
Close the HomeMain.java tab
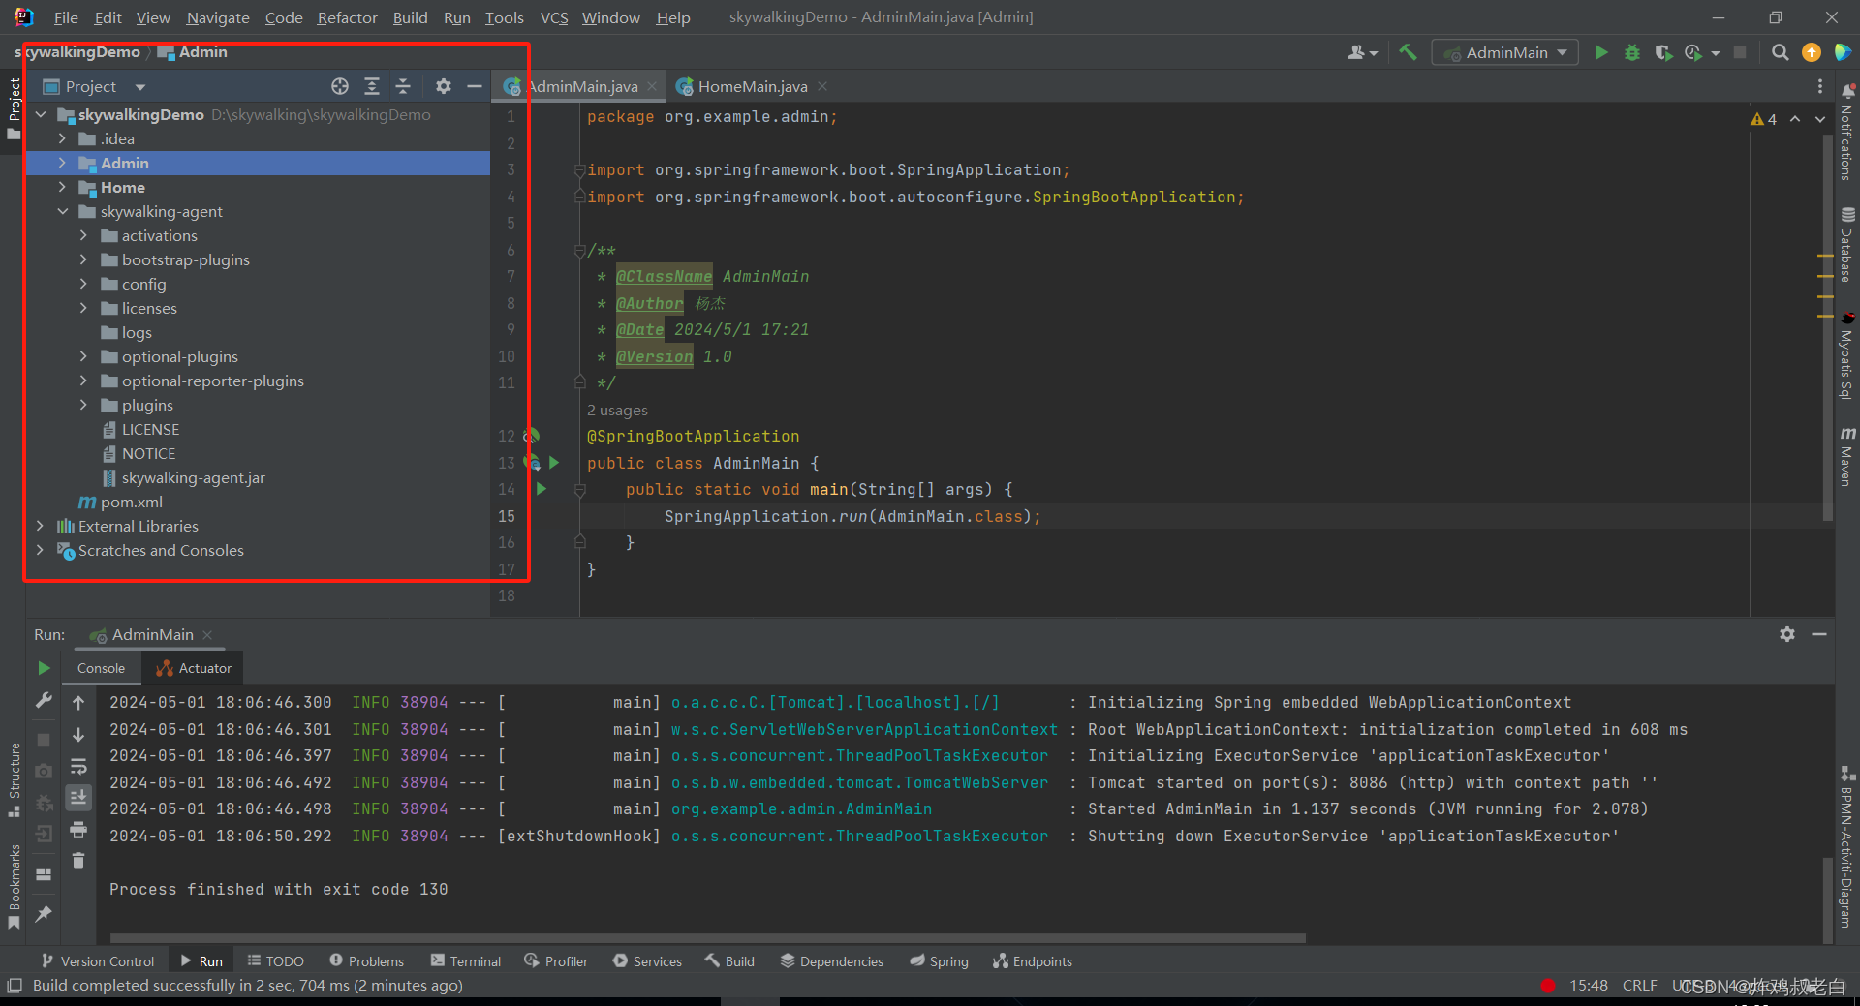[822, 86]
